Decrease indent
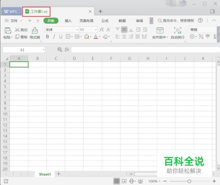Screen dimensions: 220x185 [x=138, y=30]
